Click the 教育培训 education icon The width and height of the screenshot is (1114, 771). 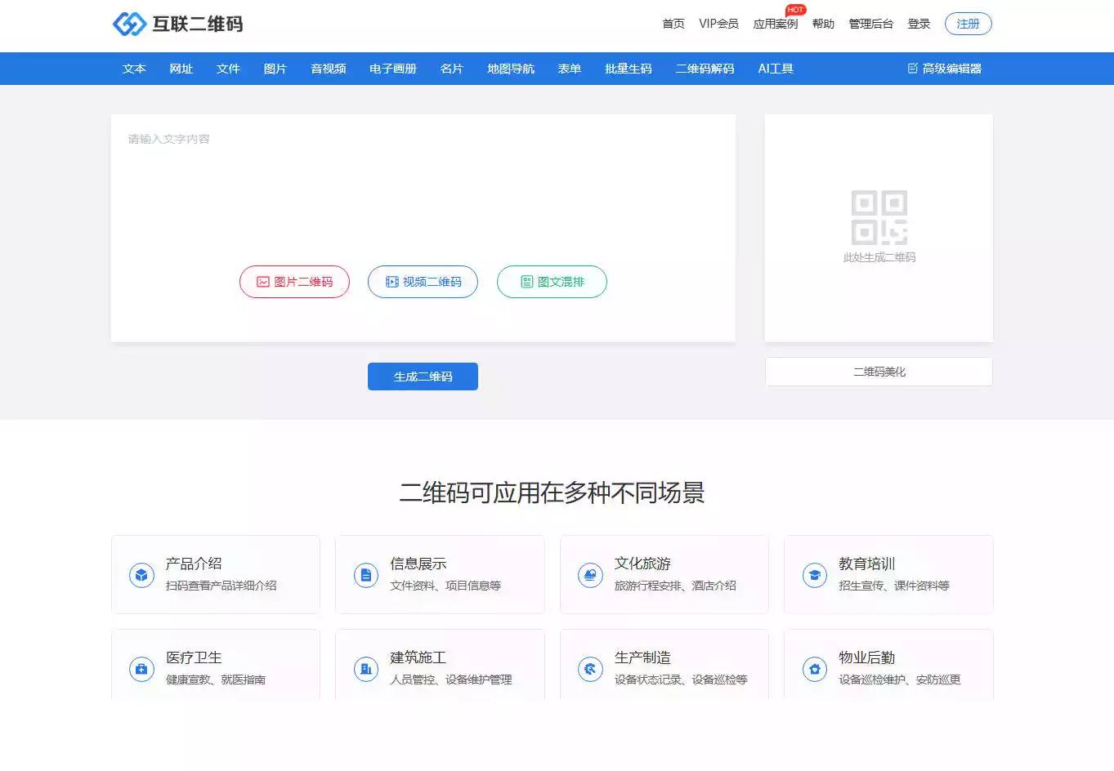pyautogui.click(x=814, y=574)
